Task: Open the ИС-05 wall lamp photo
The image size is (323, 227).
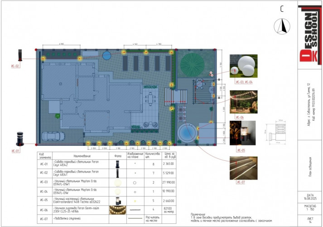Action: click(x=243, y=133)
